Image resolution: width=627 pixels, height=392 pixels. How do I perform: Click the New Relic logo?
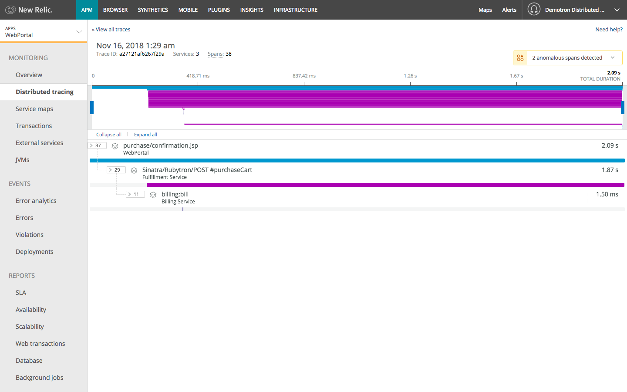pos(29,10)
